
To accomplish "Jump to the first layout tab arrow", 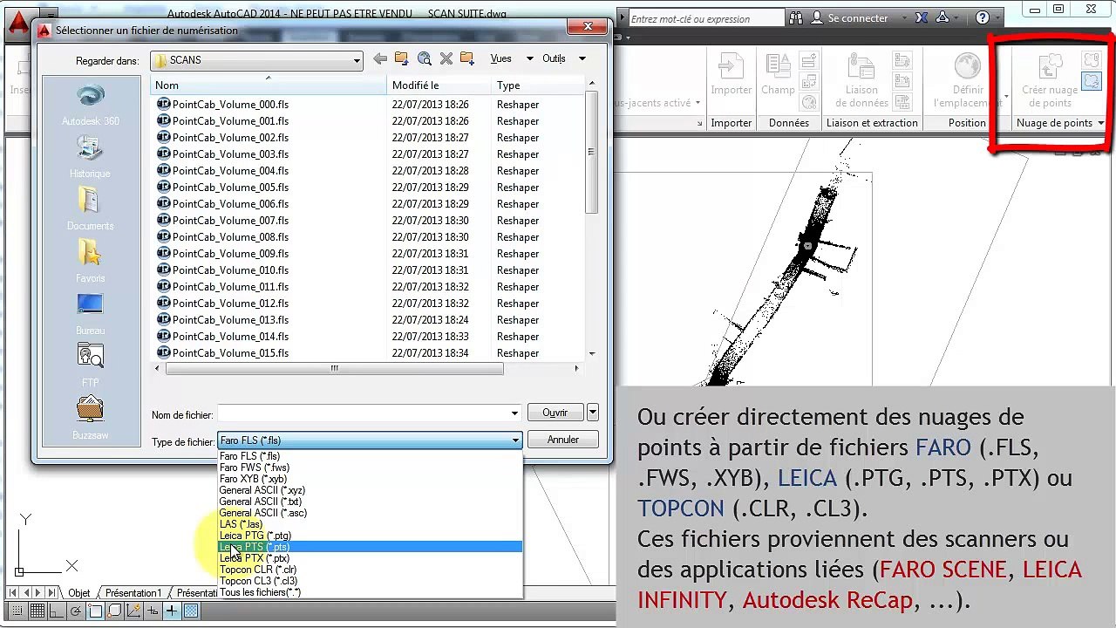I will pos(14,593).
